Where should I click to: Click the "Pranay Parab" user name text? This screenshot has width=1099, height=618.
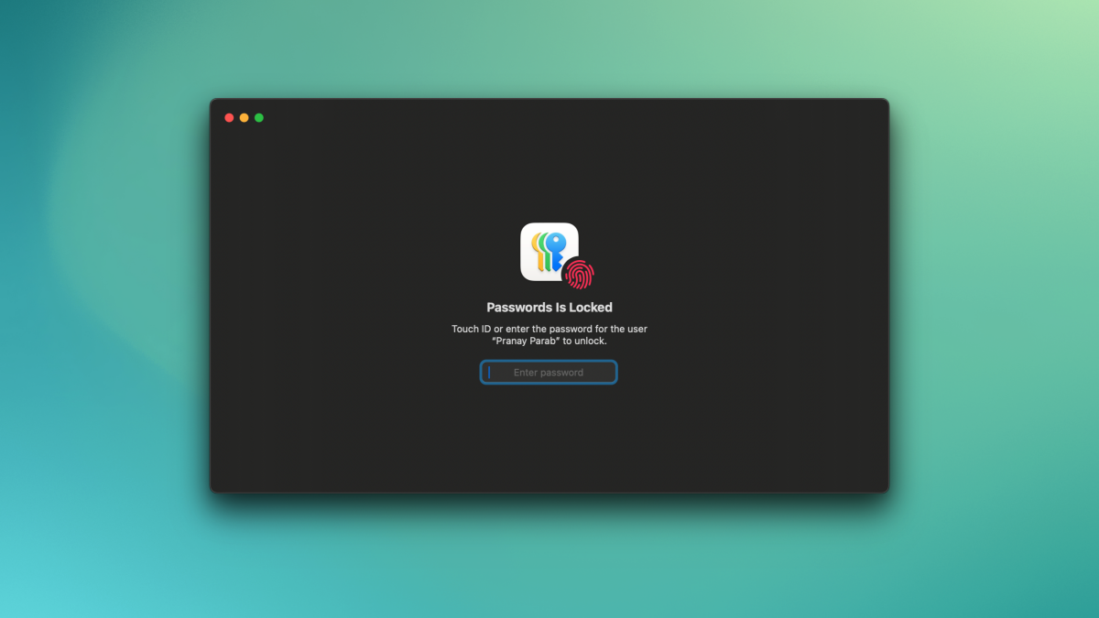(x=526, y=341)
